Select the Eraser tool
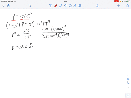Screen dimensions: 131x98 click(65, 6)
